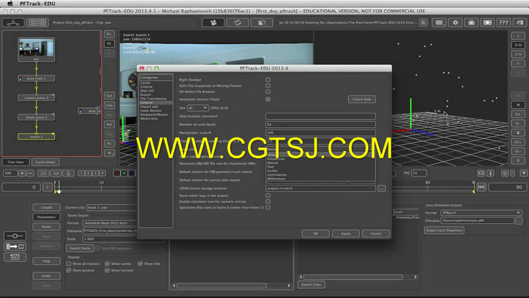The width and height of the screenshot is (529, 298).
Task: Open preferences gear icon in toolbar
Action: point(455,23)
